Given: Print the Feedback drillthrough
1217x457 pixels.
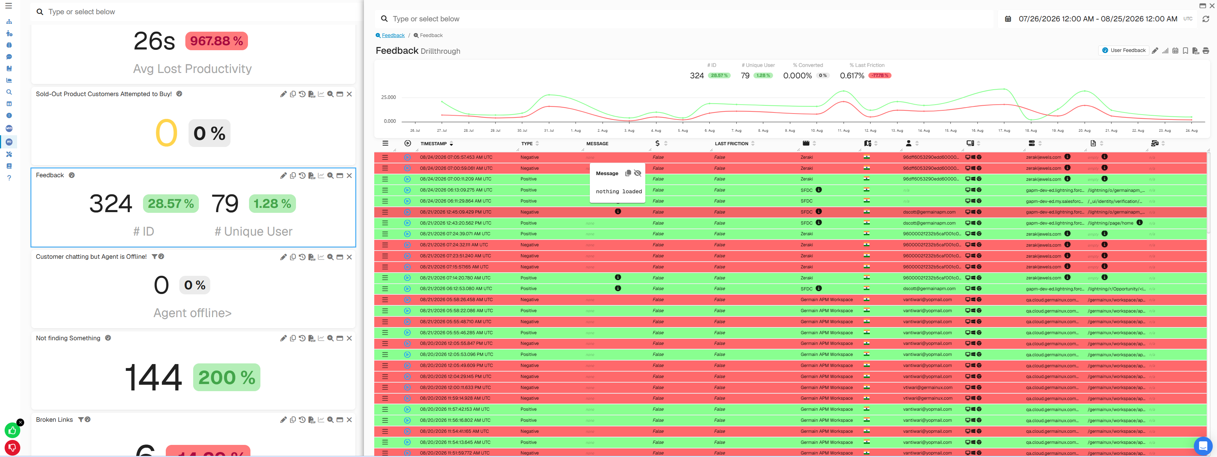Looking at the screenshot, I should pos(1206,51).
